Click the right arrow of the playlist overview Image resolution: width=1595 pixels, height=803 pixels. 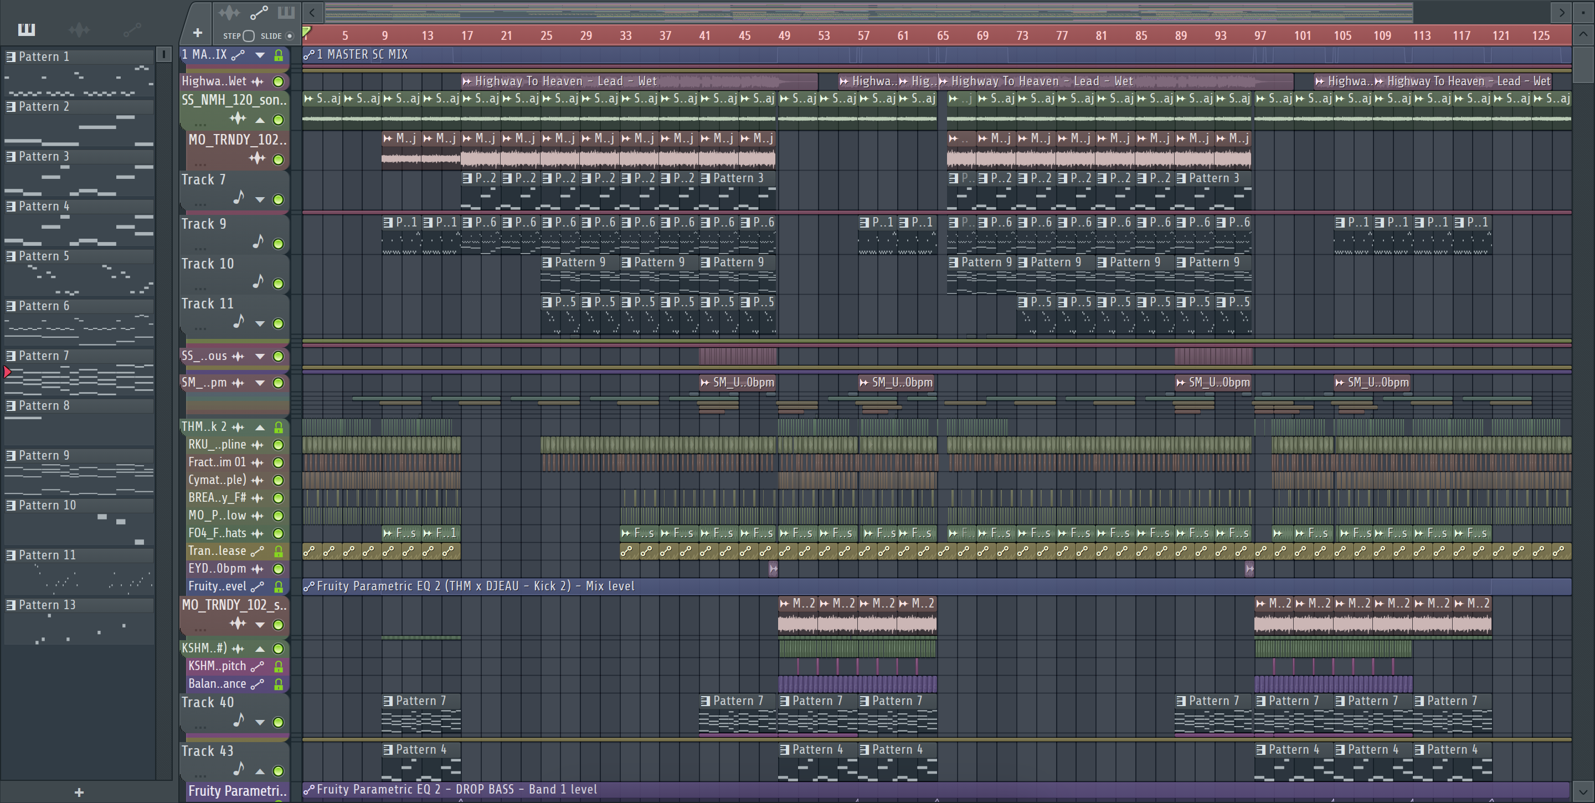(x=1561, y=12)
